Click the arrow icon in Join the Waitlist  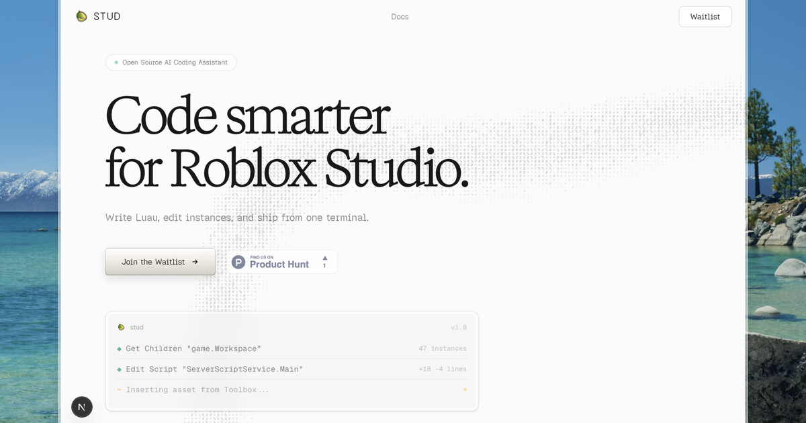coord(195,262)
